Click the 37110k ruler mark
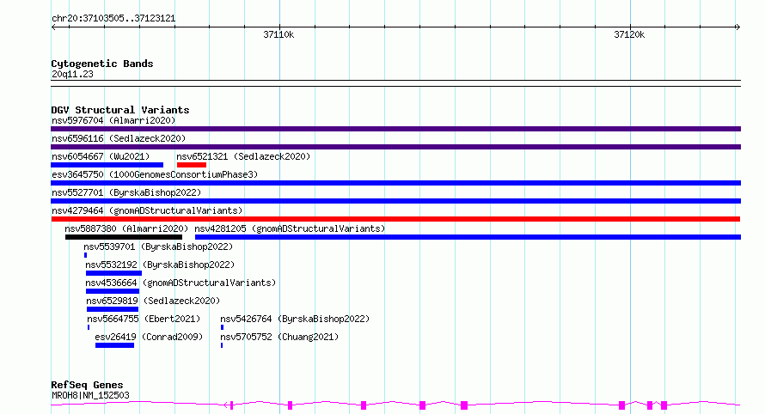765x414 pixels. tap(278, 34)
